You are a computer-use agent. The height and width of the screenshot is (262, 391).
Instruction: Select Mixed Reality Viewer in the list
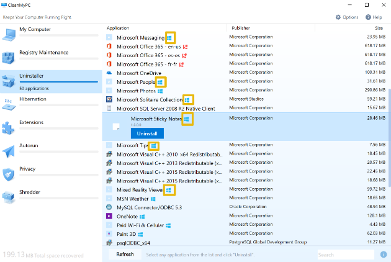[245, 189]
